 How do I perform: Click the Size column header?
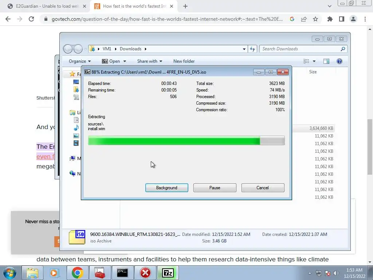click(313, 72)
